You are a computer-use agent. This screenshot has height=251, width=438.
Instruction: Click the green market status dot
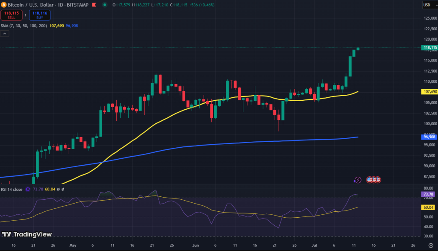pyautogui.click(x=105, y=5)
